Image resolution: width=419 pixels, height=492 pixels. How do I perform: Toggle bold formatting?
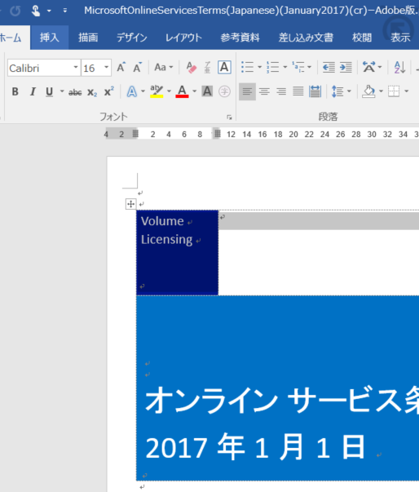pos(15,92)
